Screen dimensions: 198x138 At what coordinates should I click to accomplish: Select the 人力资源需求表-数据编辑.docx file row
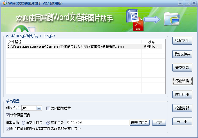(84, 47)
